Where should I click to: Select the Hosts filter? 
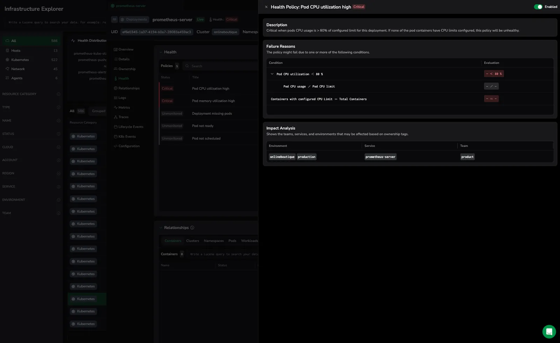[31, 51]
